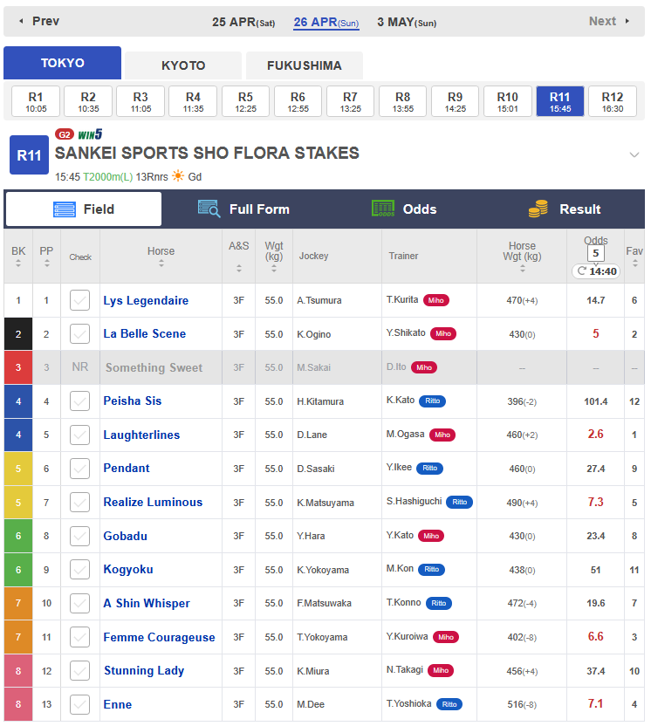Click the 2.6 odds for Laughterlines

(x=595, y=435)
